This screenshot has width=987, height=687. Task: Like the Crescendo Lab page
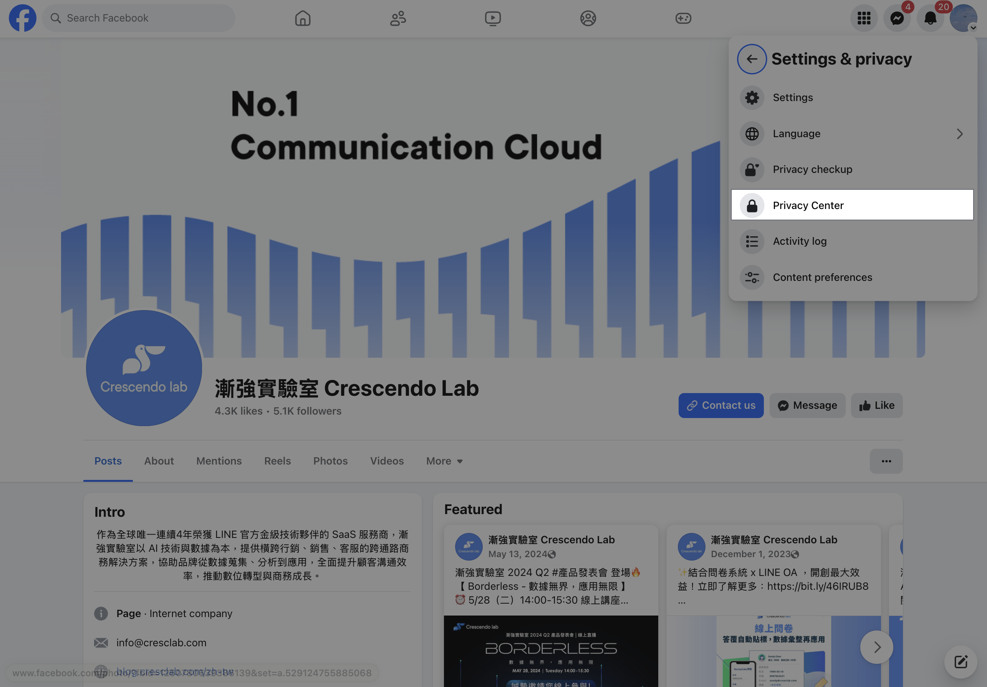click(x=876, y=405)
